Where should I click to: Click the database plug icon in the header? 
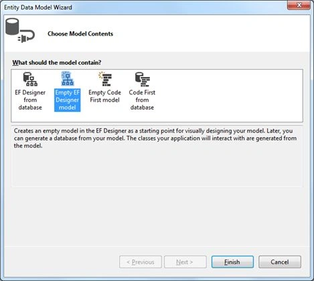[20, 30]
